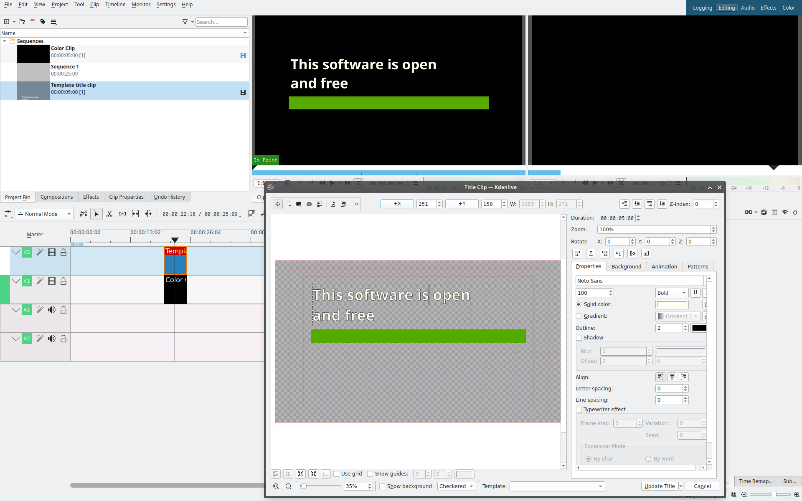
Task: Click the Cancel button
Action: click(x=702, y=486)
